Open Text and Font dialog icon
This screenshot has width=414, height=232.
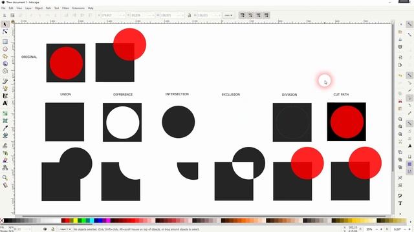pyautogui.click(x=400, y=204)
